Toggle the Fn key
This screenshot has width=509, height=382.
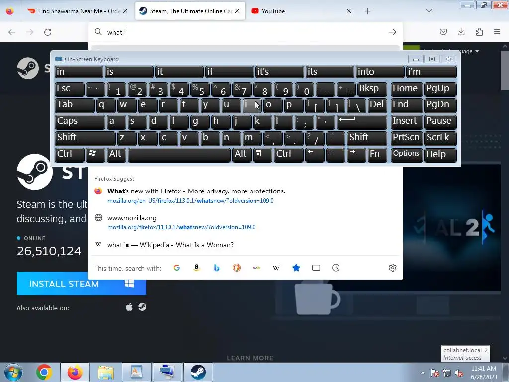coord(378,155)
